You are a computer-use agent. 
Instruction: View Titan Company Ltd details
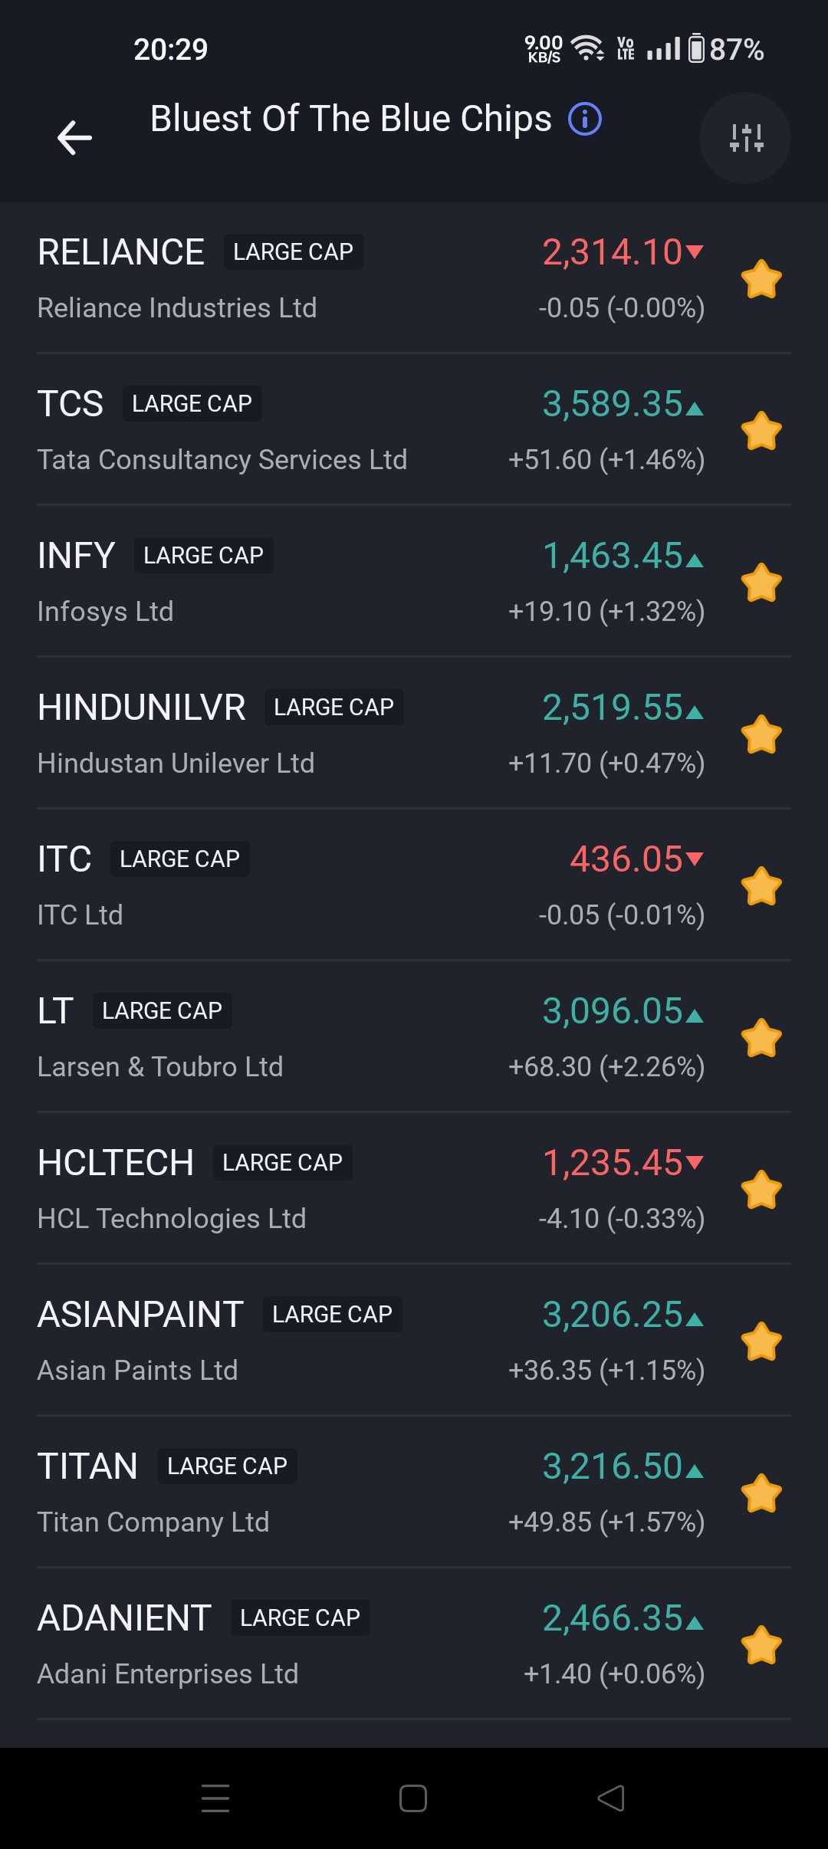pyautogui.click(x=153, y=1522)
